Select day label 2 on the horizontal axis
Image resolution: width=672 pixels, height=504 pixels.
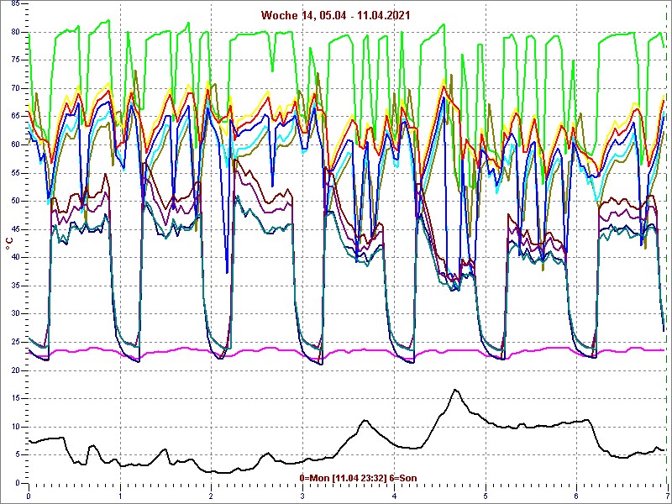[x=212, y=496]
